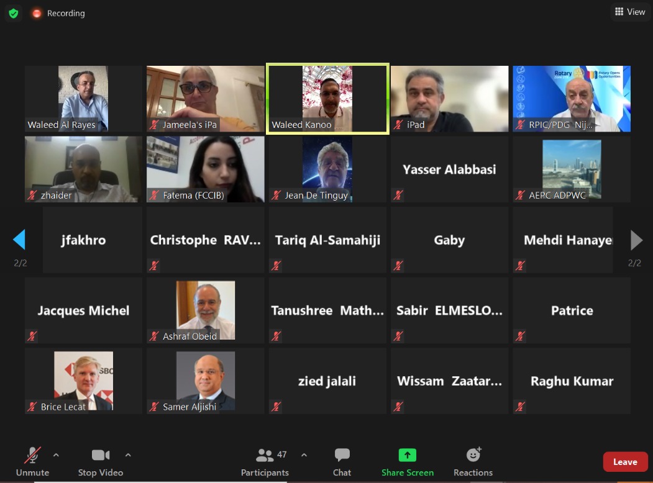Click the green Share Screen icon
Viewport: 653px width, 483px height.
tap(408, 455)
